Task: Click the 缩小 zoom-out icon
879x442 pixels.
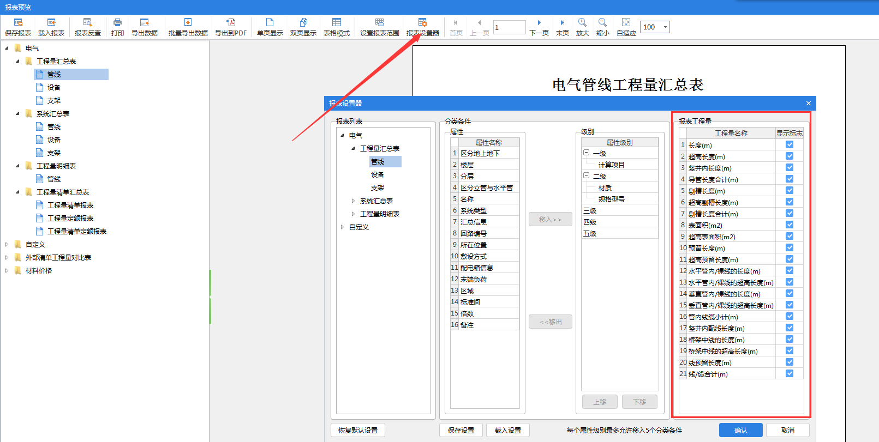Action: tap(602, 22)
